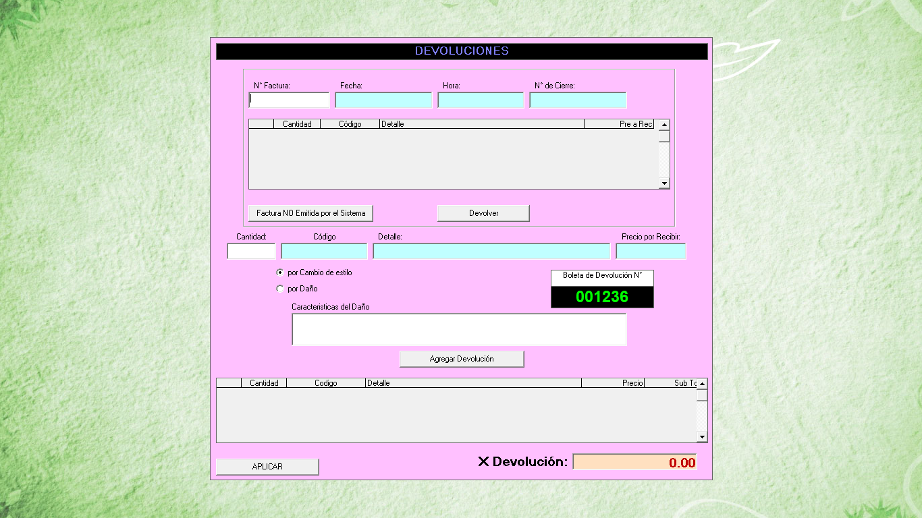Screen dimensions: 922x518
Task: Click the Código field below invoice panel
Action: pos(324,252)
